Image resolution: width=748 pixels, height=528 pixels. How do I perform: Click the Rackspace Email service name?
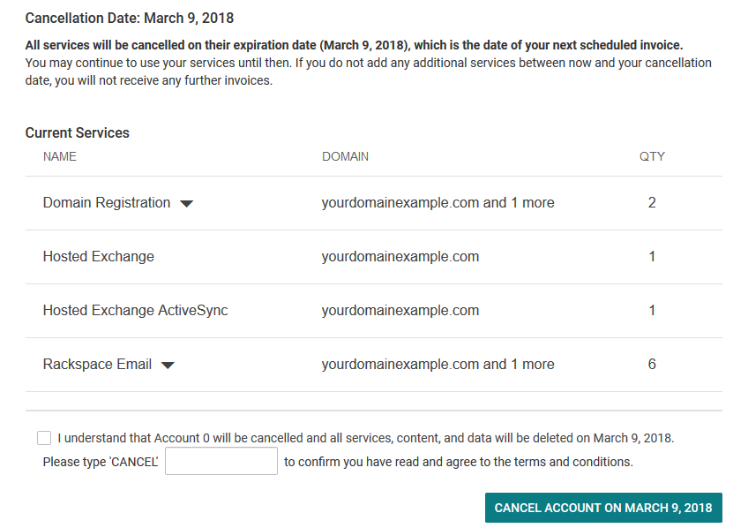pyautogui.click(x=97, y=365)
